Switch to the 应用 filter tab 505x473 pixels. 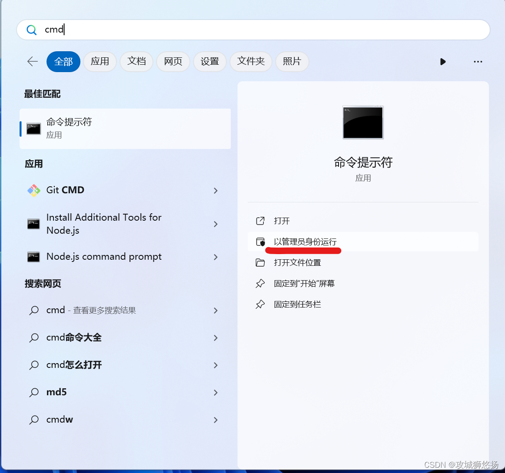pyautogui.click(x=100, y=62)
